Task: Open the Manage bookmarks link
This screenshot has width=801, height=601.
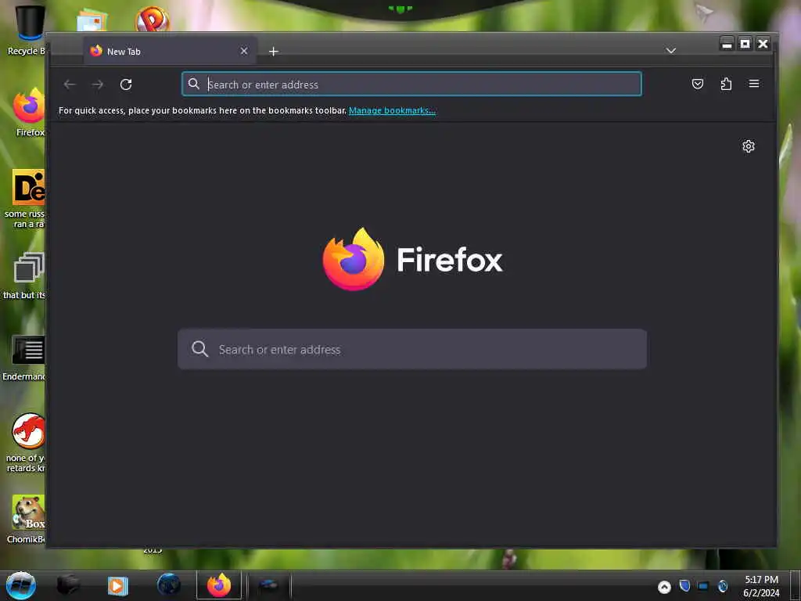Action: [x=392, y=110]
